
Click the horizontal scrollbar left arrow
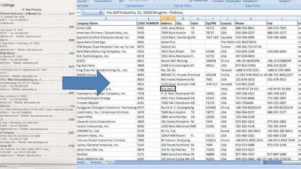tap(265, 162)
